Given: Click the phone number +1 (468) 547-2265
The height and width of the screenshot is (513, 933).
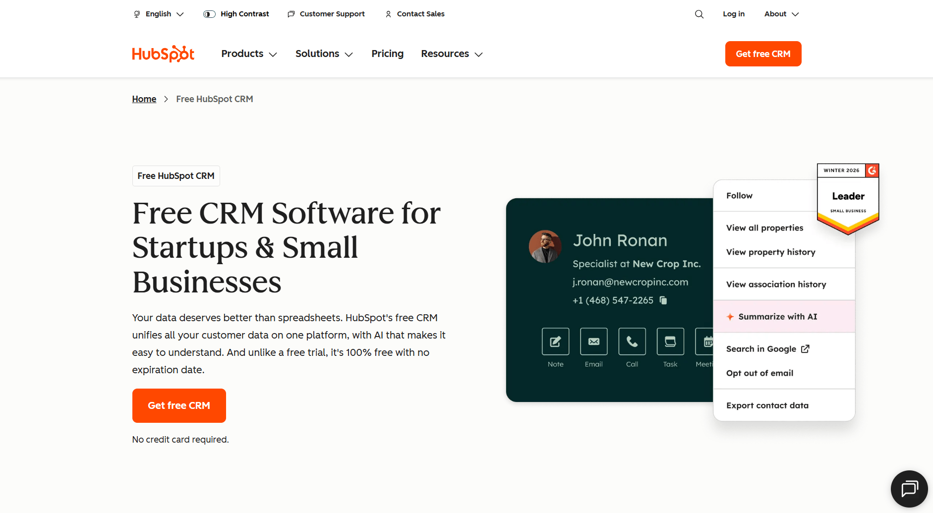Looking at the screenshot, I should (613, 300).
